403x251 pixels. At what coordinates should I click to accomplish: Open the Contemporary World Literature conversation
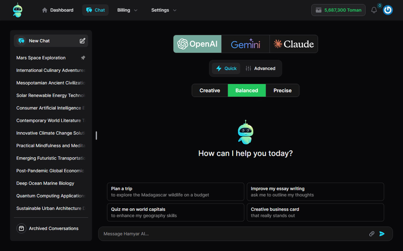coord(51,120)
